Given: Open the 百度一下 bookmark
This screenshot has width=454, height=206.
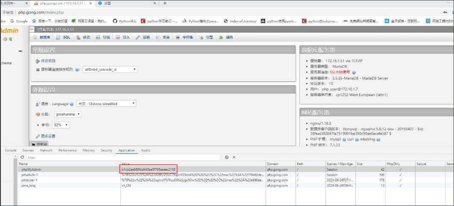Looking at the screenshot, I should pos(50,21).
